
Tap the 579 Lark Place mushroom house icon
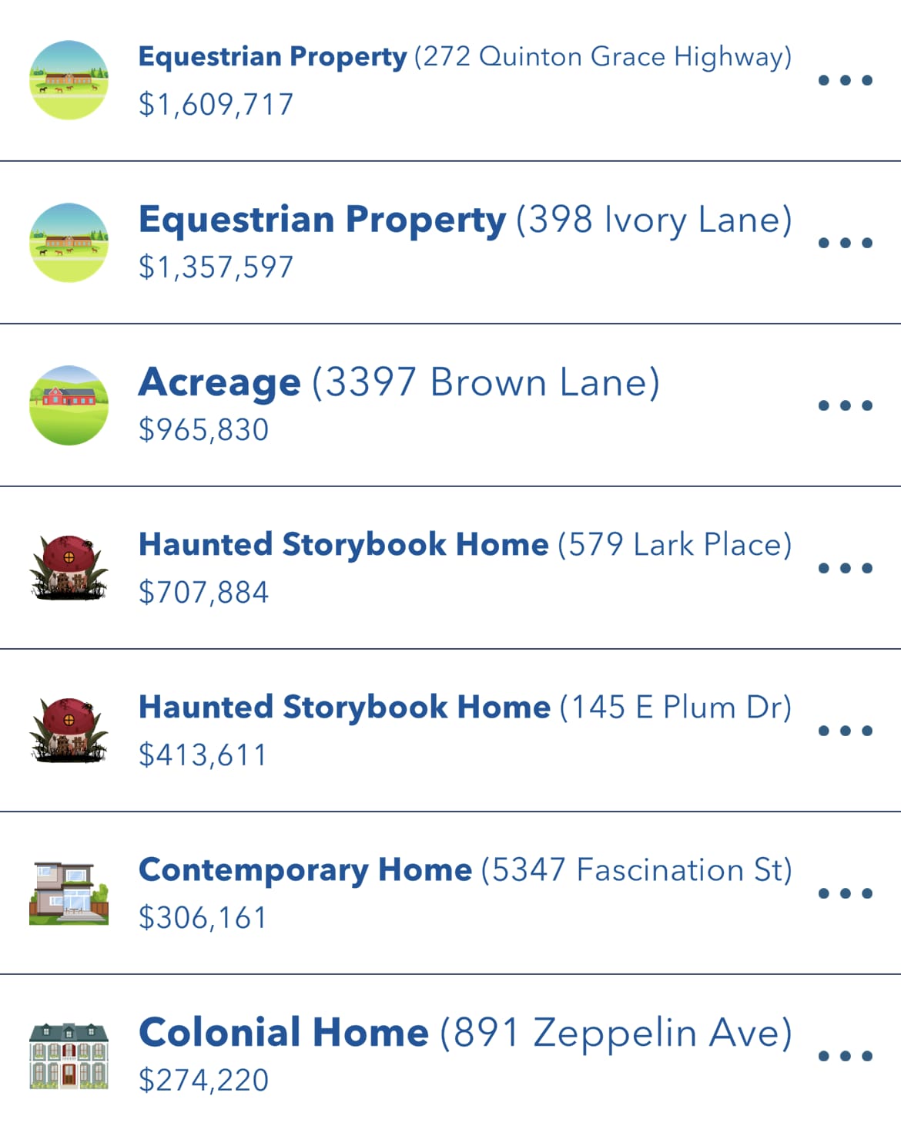(x=69, y=568)
